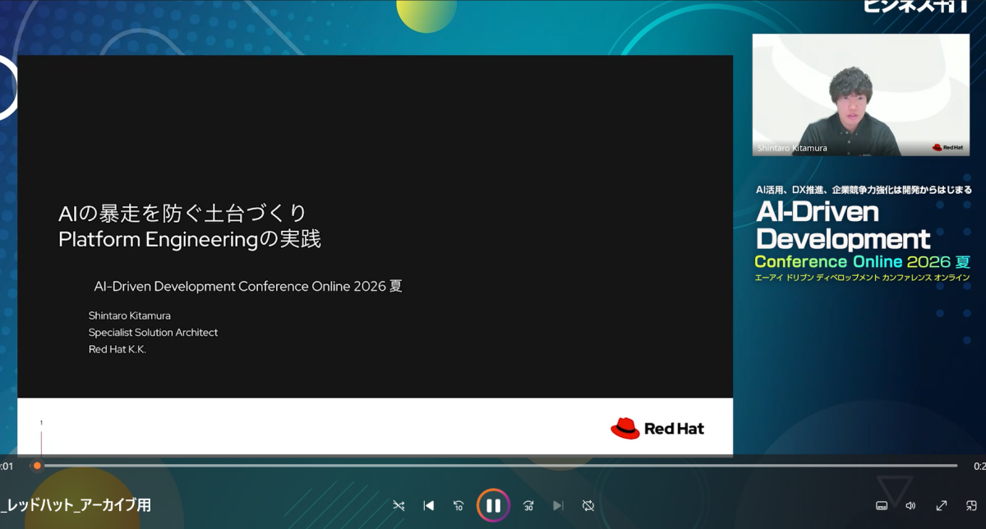Click the conference name line on the slide
The image size is (986, 529).
click(x=248, y=287)
